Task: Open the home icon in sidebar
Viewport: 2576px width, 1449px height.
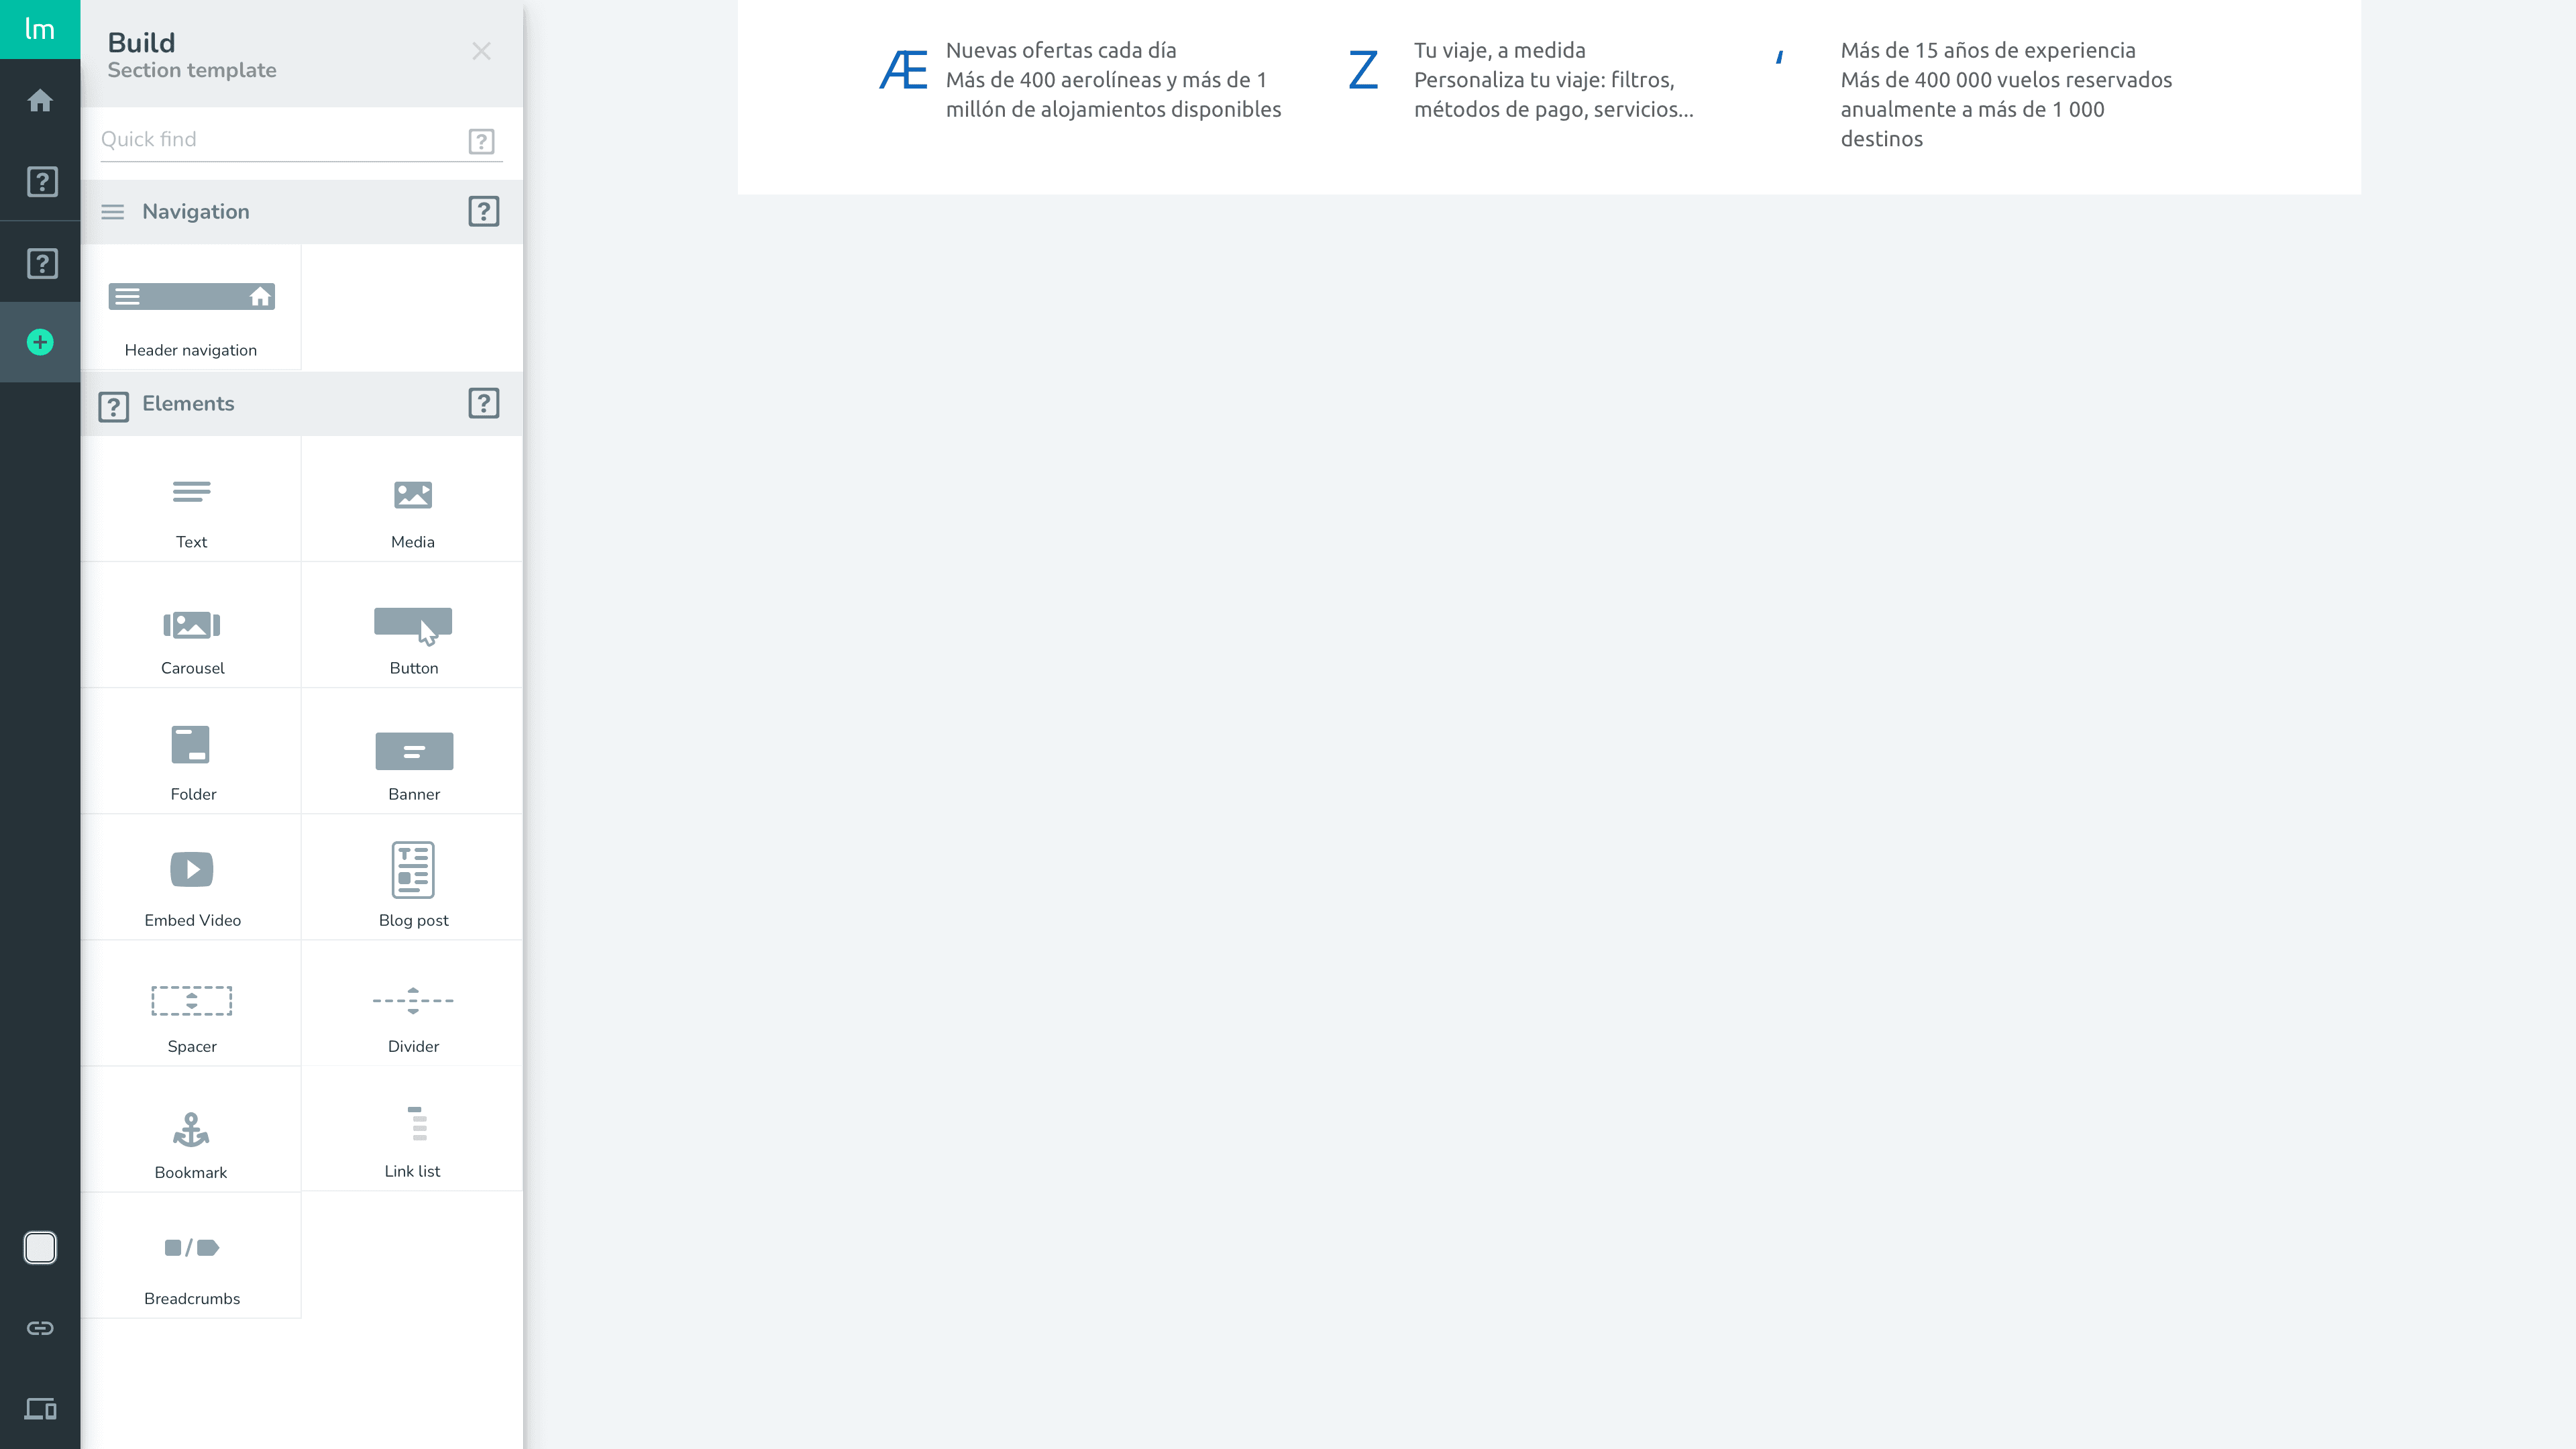Action: [40, 101]
